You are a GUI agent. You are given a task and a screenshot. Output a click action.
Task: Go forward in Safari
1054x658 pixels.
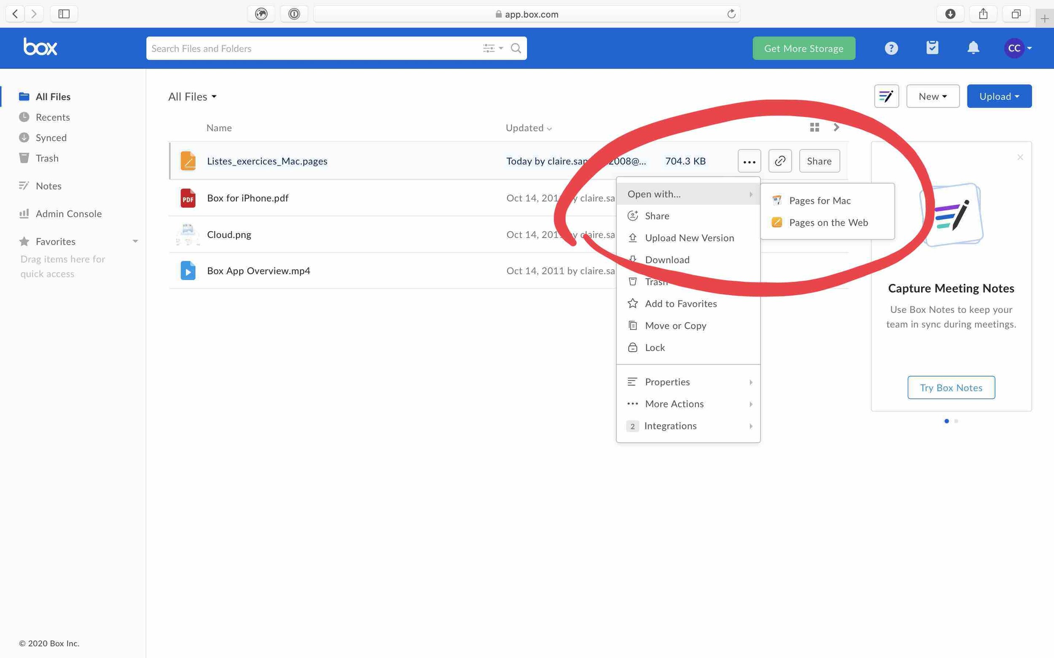[x=34, y=14]
